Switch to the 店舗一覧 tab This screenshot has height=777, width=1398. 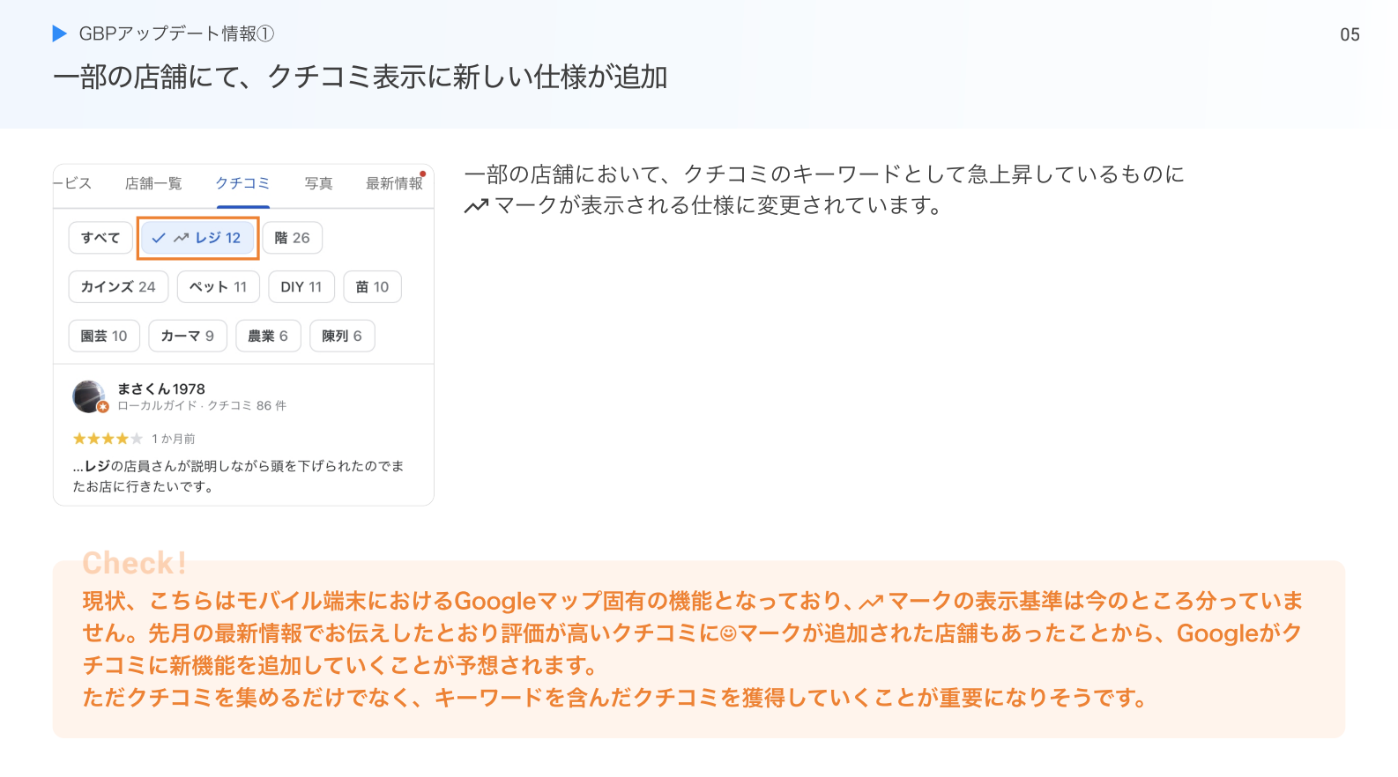point(153,183)
